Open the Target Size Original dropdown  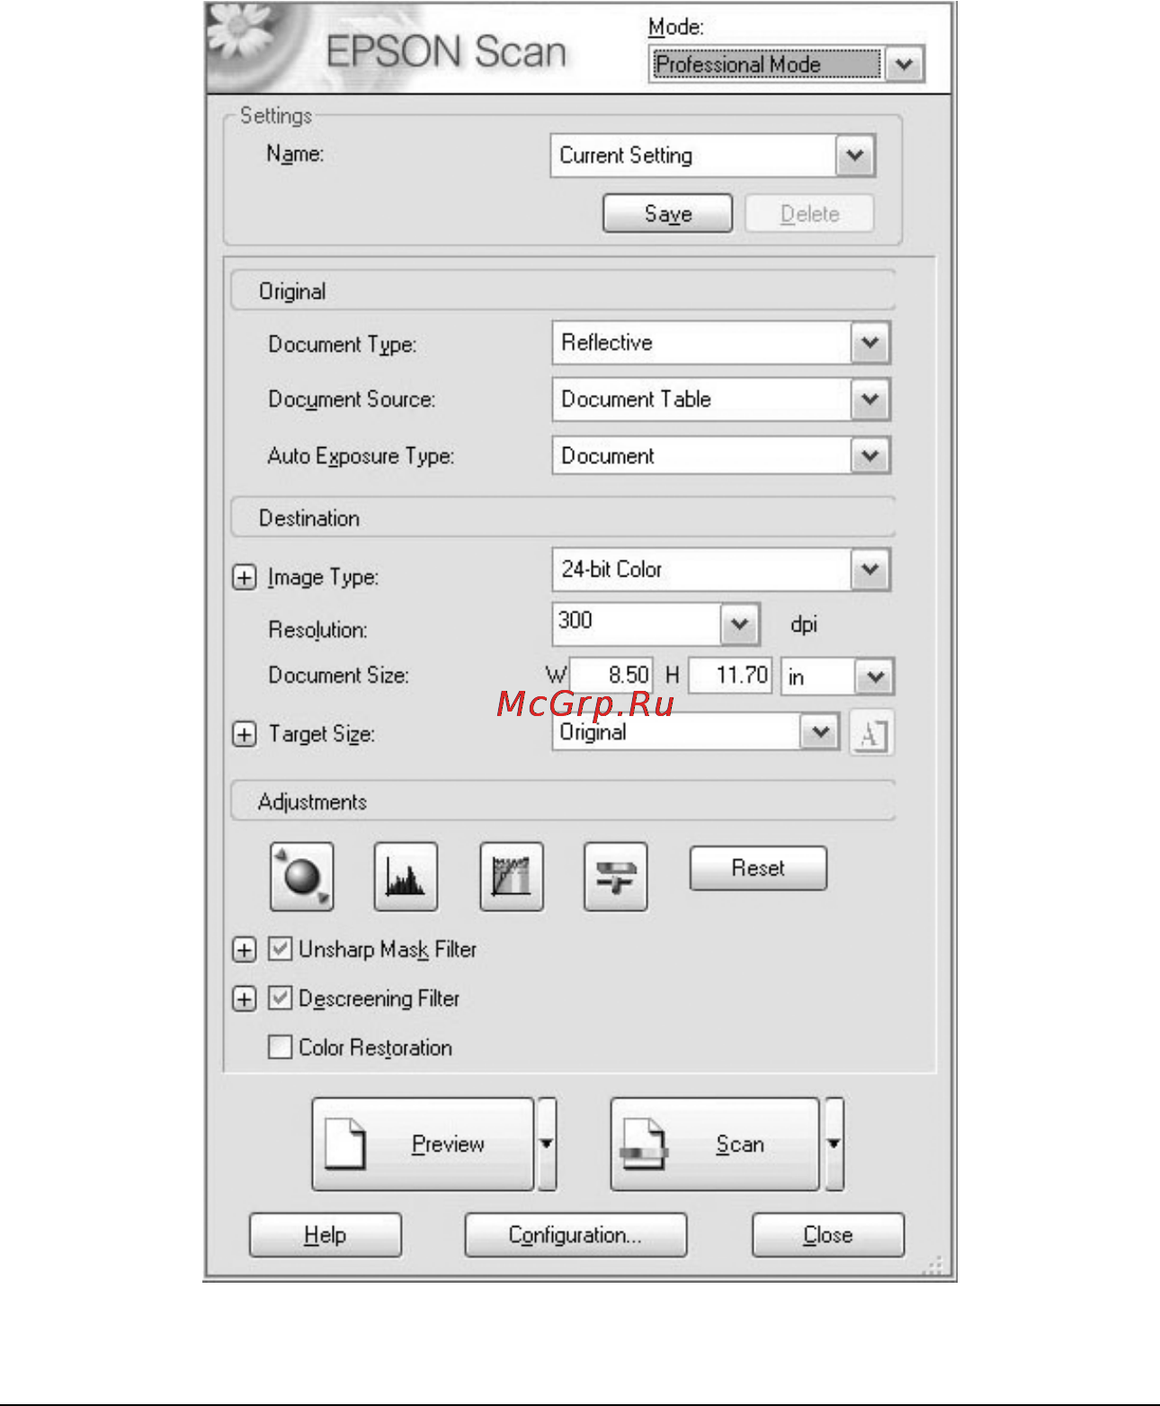pyautogui.click(x=819, y=732)
